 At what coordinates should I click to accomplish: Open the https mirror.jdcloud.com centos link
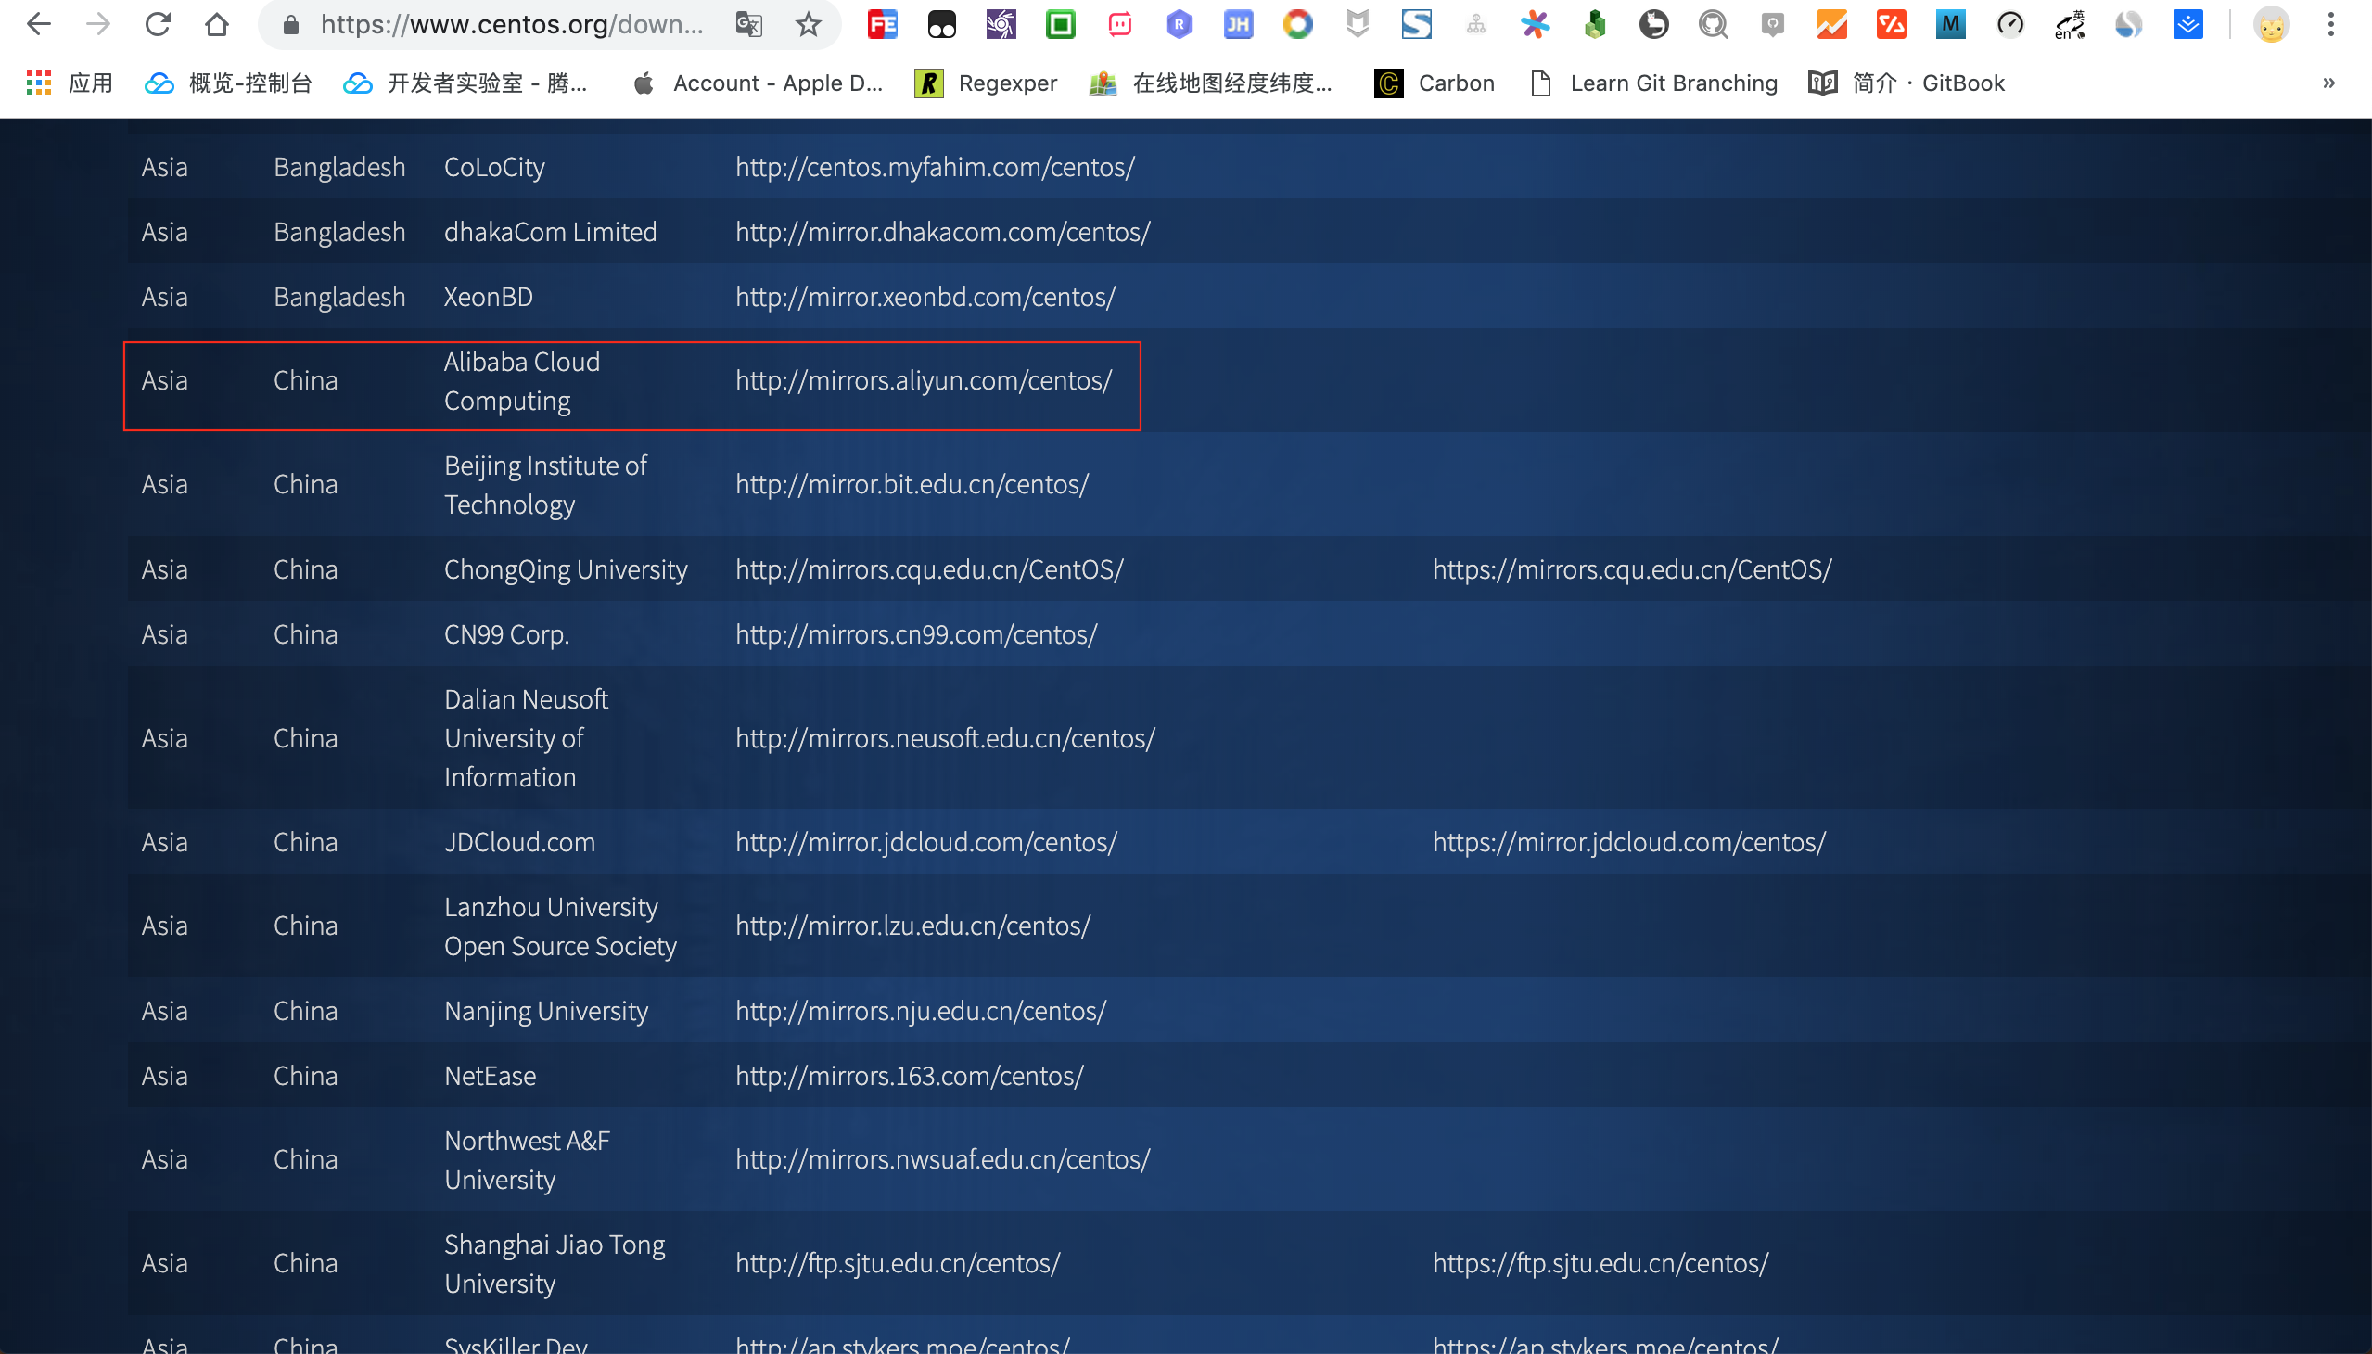click(1628, 841)
